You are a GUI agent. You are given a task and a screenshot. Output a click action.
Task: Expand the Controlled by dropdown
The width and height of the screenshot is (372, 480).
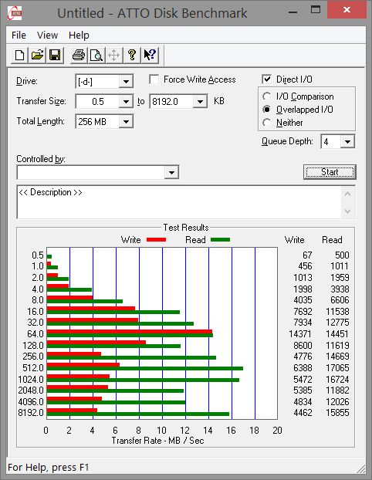pyautogui.click(x=171, y=173)
